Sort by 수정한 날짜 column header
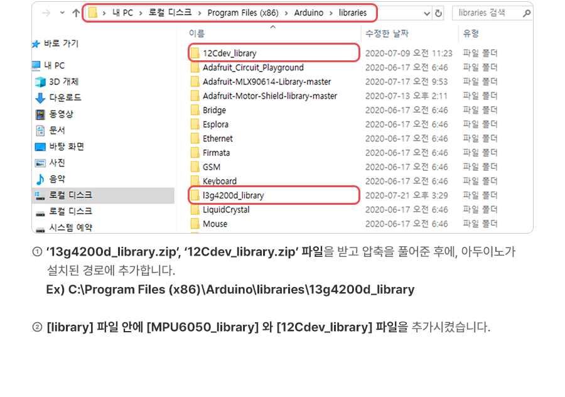 (386, 33)
